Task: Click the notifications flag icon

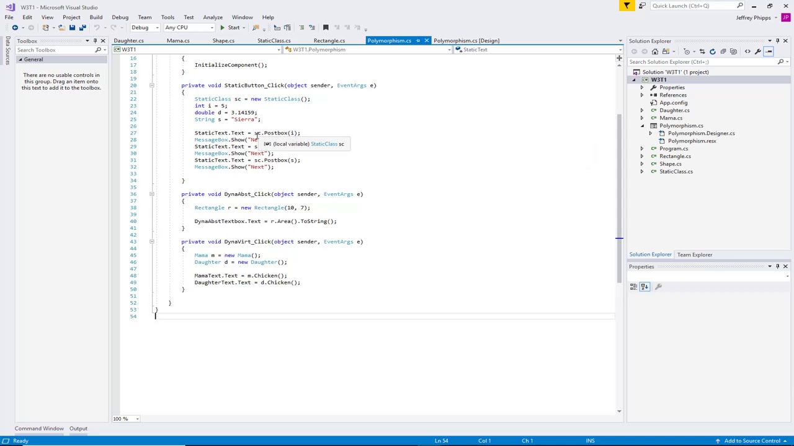Action: pos(627,6)
